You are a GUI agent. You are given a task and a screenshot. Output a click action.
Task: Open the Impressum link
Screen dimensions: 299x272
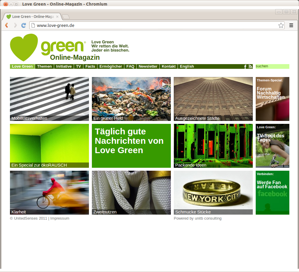(60, 218)
